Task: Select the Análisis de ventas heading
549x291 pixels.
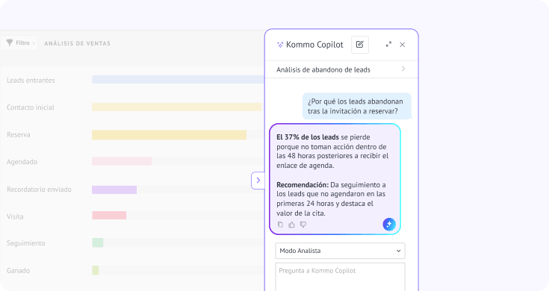Action: 78,43
